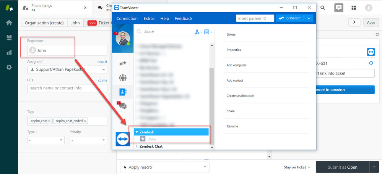
Task: Click the Insert partner ID field
Action: click(255, 18)
